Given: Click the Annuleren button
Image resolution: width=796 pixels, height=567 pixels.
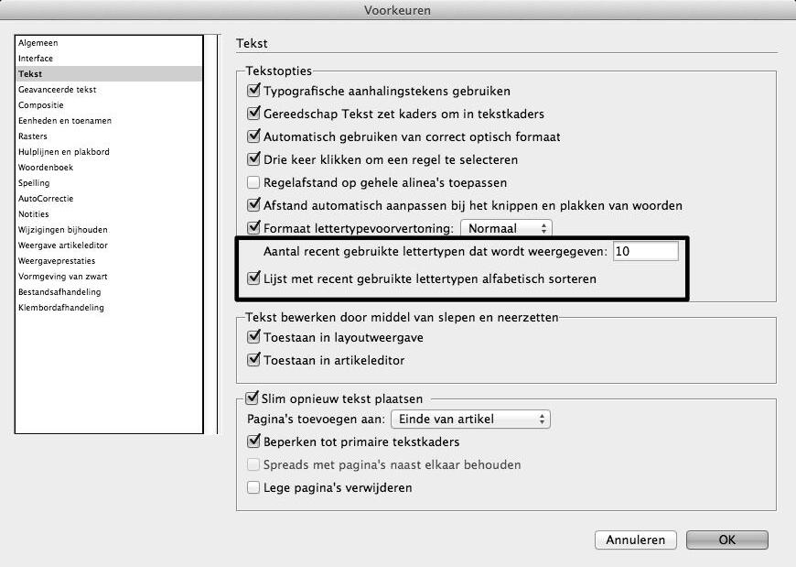Looking at the screenshot, I should tap(635, 540).
